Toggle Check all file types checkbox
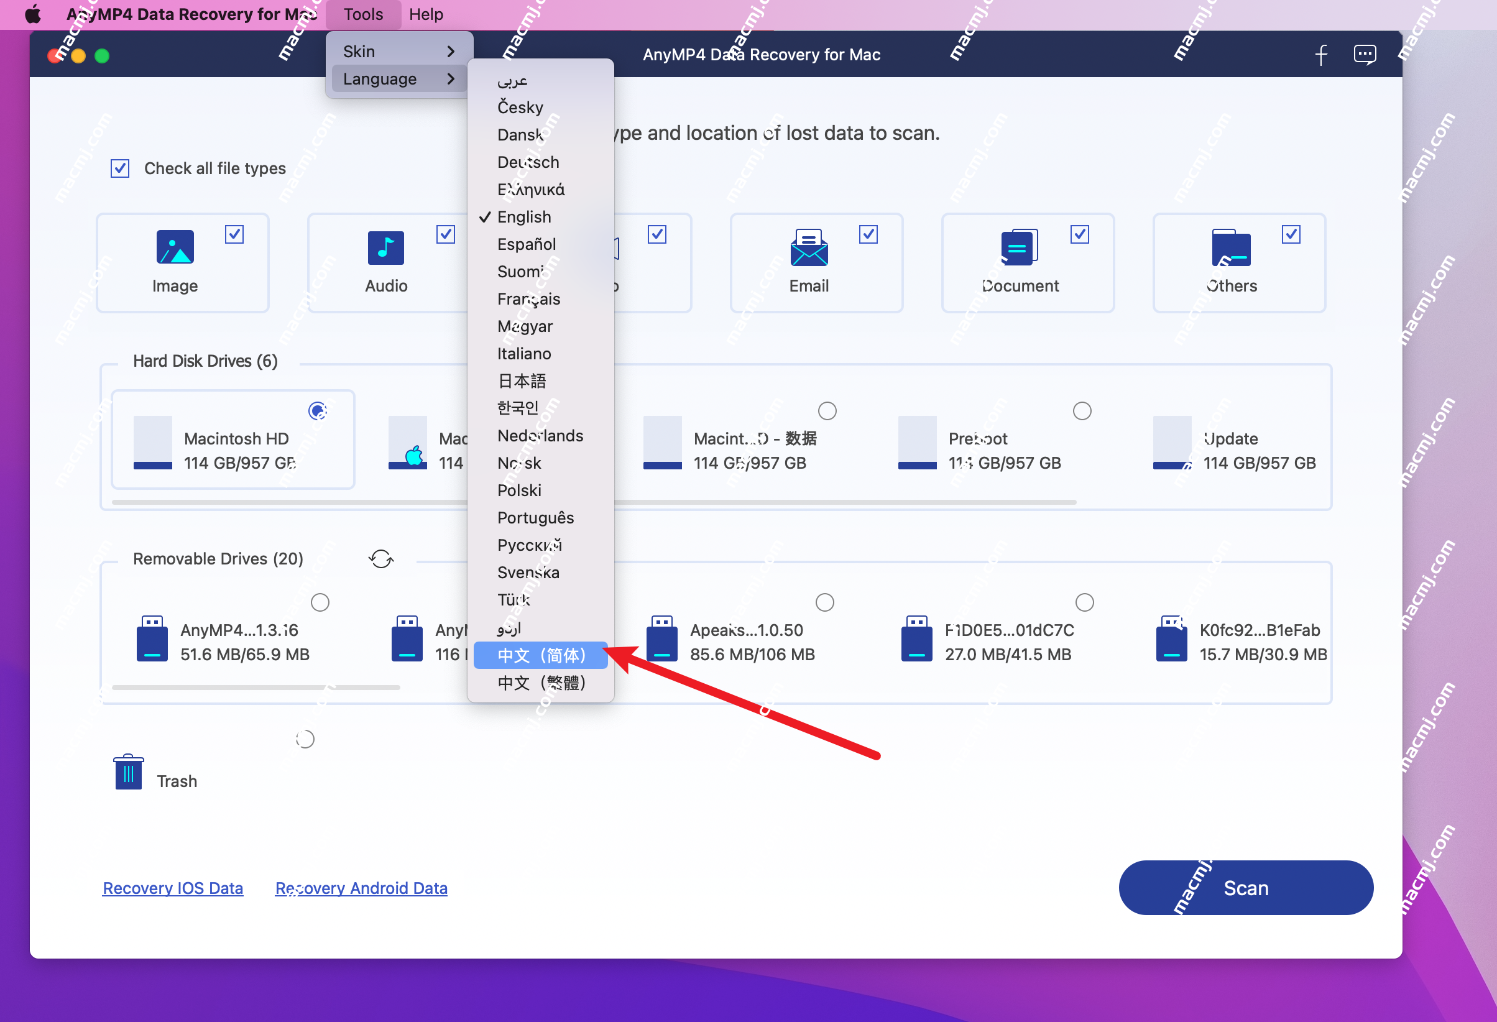The height and width of the screenshot is (1022, 1497). [120, 168]
